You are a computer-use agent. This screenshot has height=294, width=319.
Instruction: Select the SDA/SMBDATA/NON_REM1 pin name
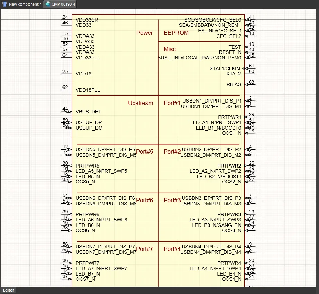pos(210,25)
